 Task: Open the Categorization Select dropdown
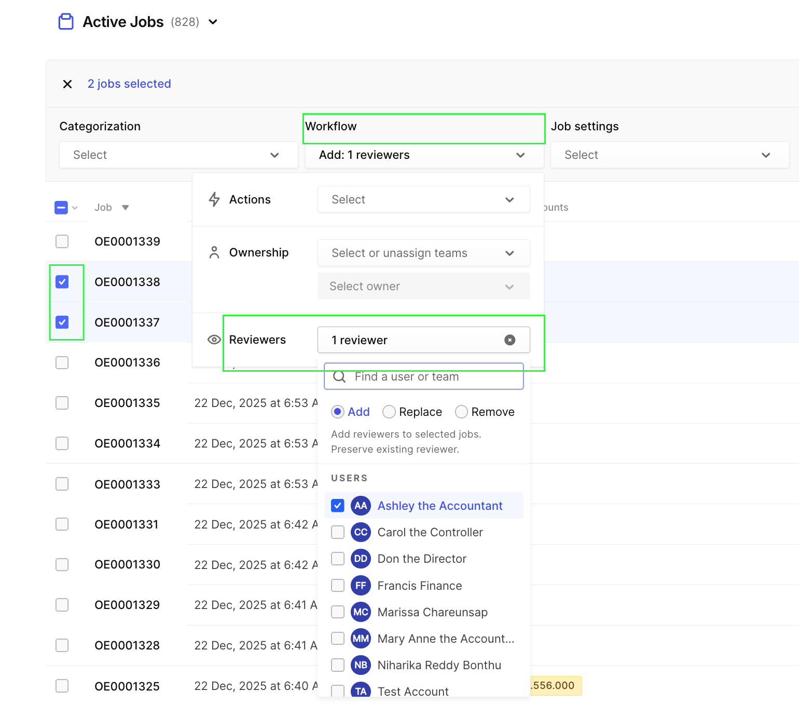[178, 155]
